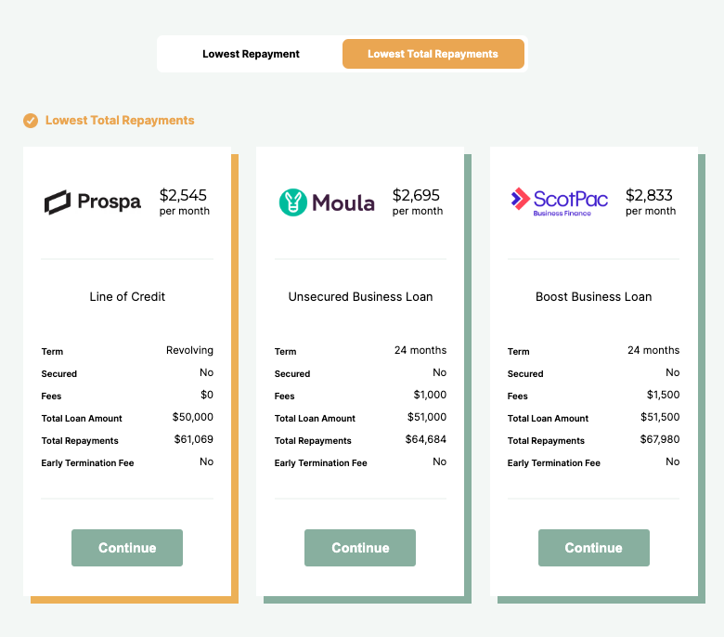Click ScotPac's $67,980 total repayments value
Image resolution: width=724 pixels, height=637 pixels.
pyautogui.click(x=659, y=439)
